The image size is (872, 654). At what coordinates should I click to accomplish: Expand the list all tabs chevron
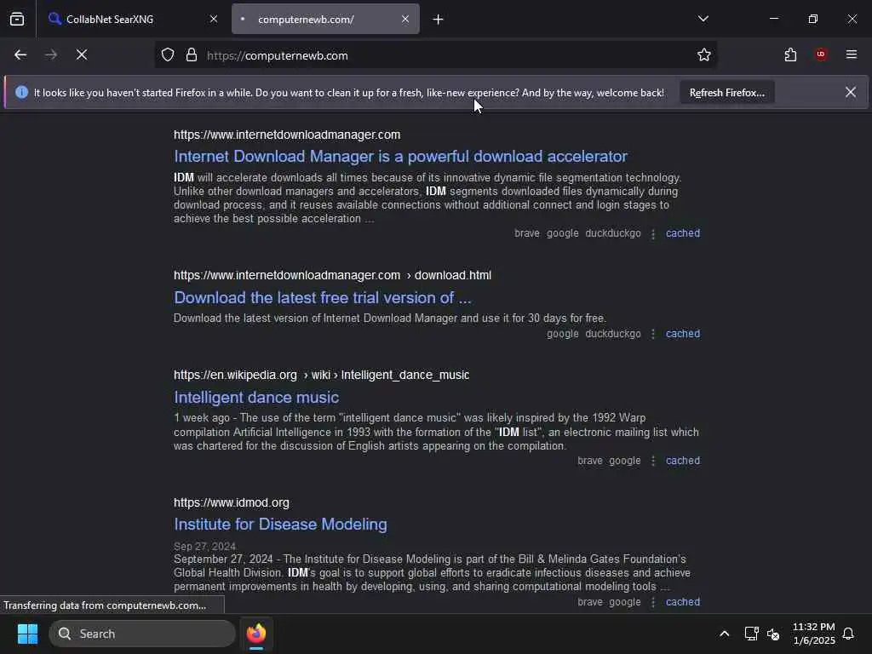pyautogui.click(x=703, y=19)
